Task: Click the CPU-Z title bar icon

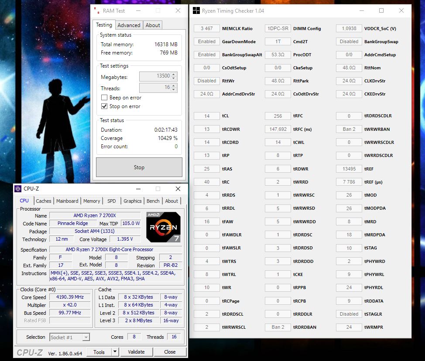Action: tap(18, 189)
